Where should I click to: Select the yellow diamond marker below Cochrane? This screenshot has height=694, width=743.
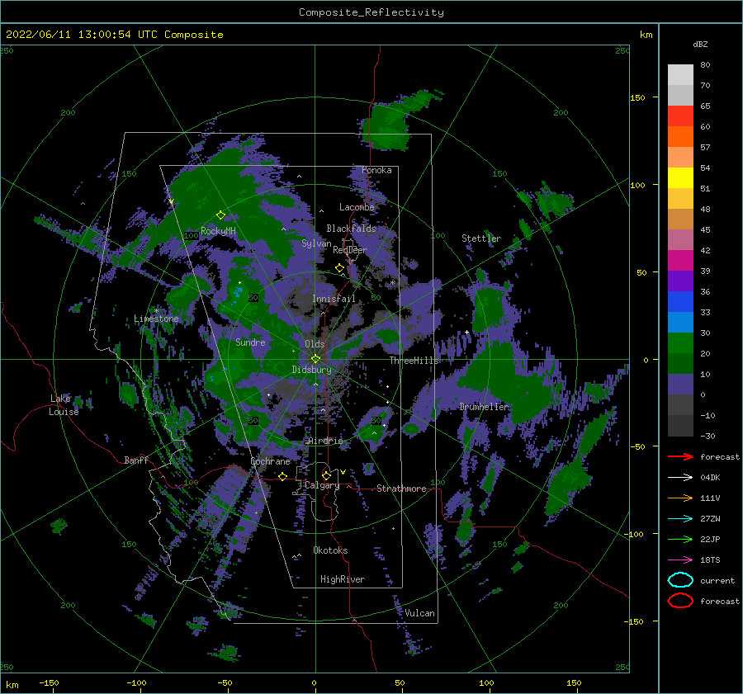pyautogui.click(x=283, y=477)
